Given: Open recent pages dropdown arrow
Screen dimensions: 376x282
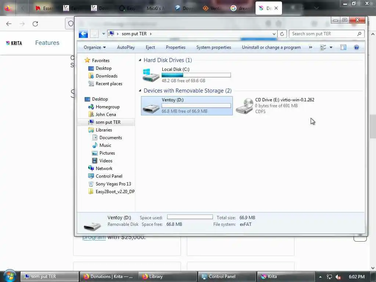Looking at the screenshot, I should click(104, 34).
